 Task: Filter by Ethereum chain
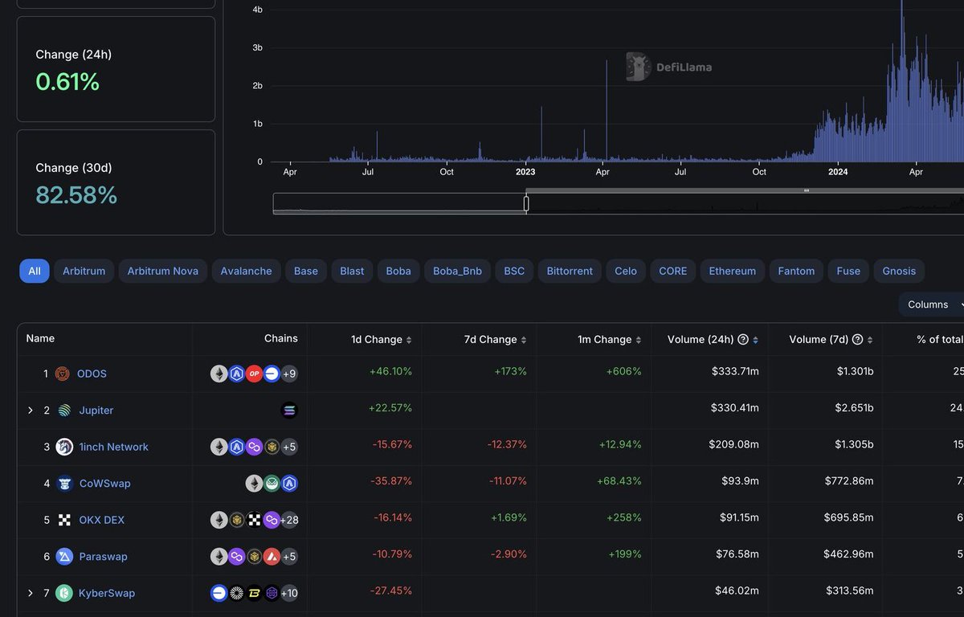tap(733, 271)
